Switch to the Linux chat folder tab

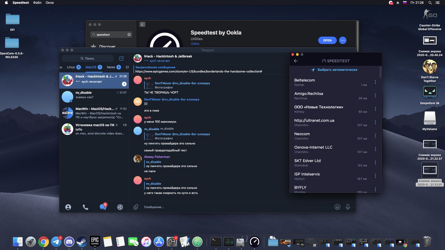coord(74,67)
